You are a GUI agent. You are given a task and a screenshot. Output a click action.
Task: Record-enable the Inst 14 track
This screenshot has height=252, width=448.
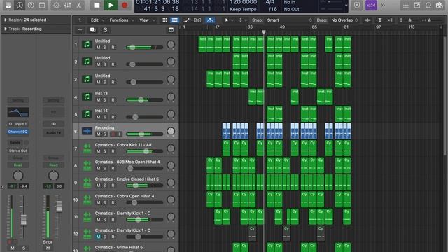pos(113,117)
